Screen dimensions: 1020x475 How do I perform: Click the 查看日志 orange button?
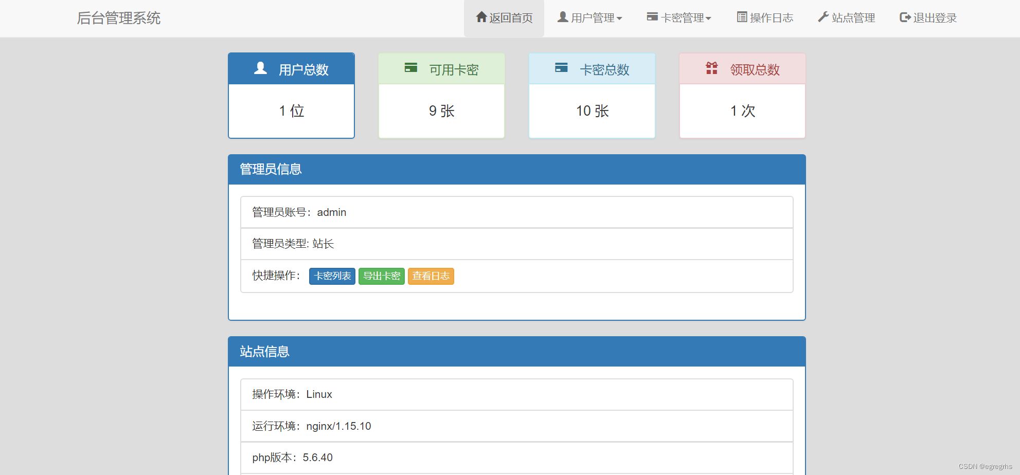[x=431, y=276]
